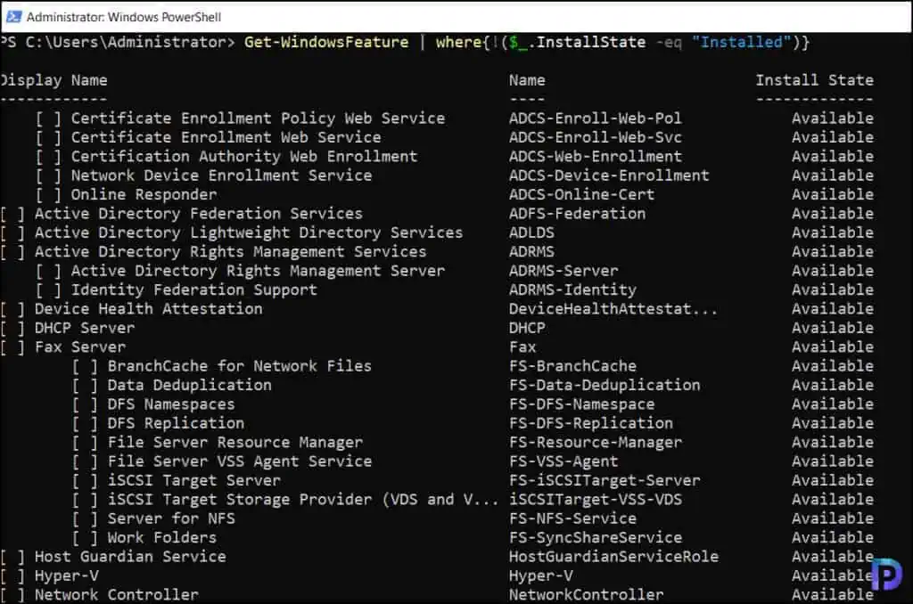This screenshot has width=913, height=604.
Task: Click the FS-iSCSITarget-Server name
Action: (605, 481)
